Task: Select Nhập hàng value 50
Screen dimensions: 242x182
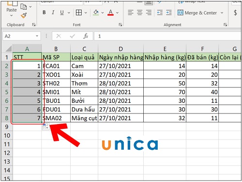Action: click(165, 83)
